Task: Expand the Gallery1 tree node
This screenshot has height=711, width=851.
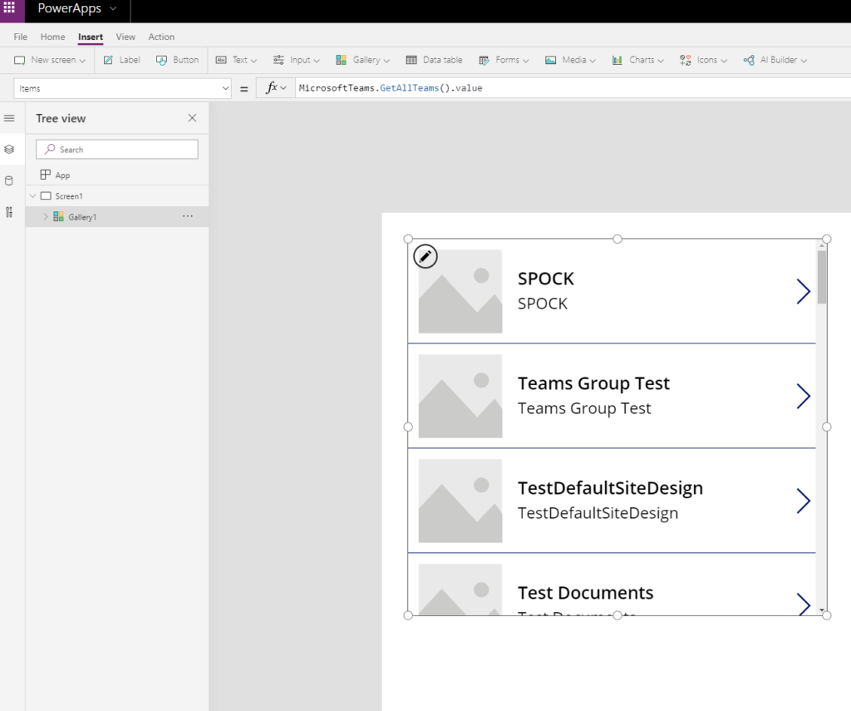Action: [46, 217]
